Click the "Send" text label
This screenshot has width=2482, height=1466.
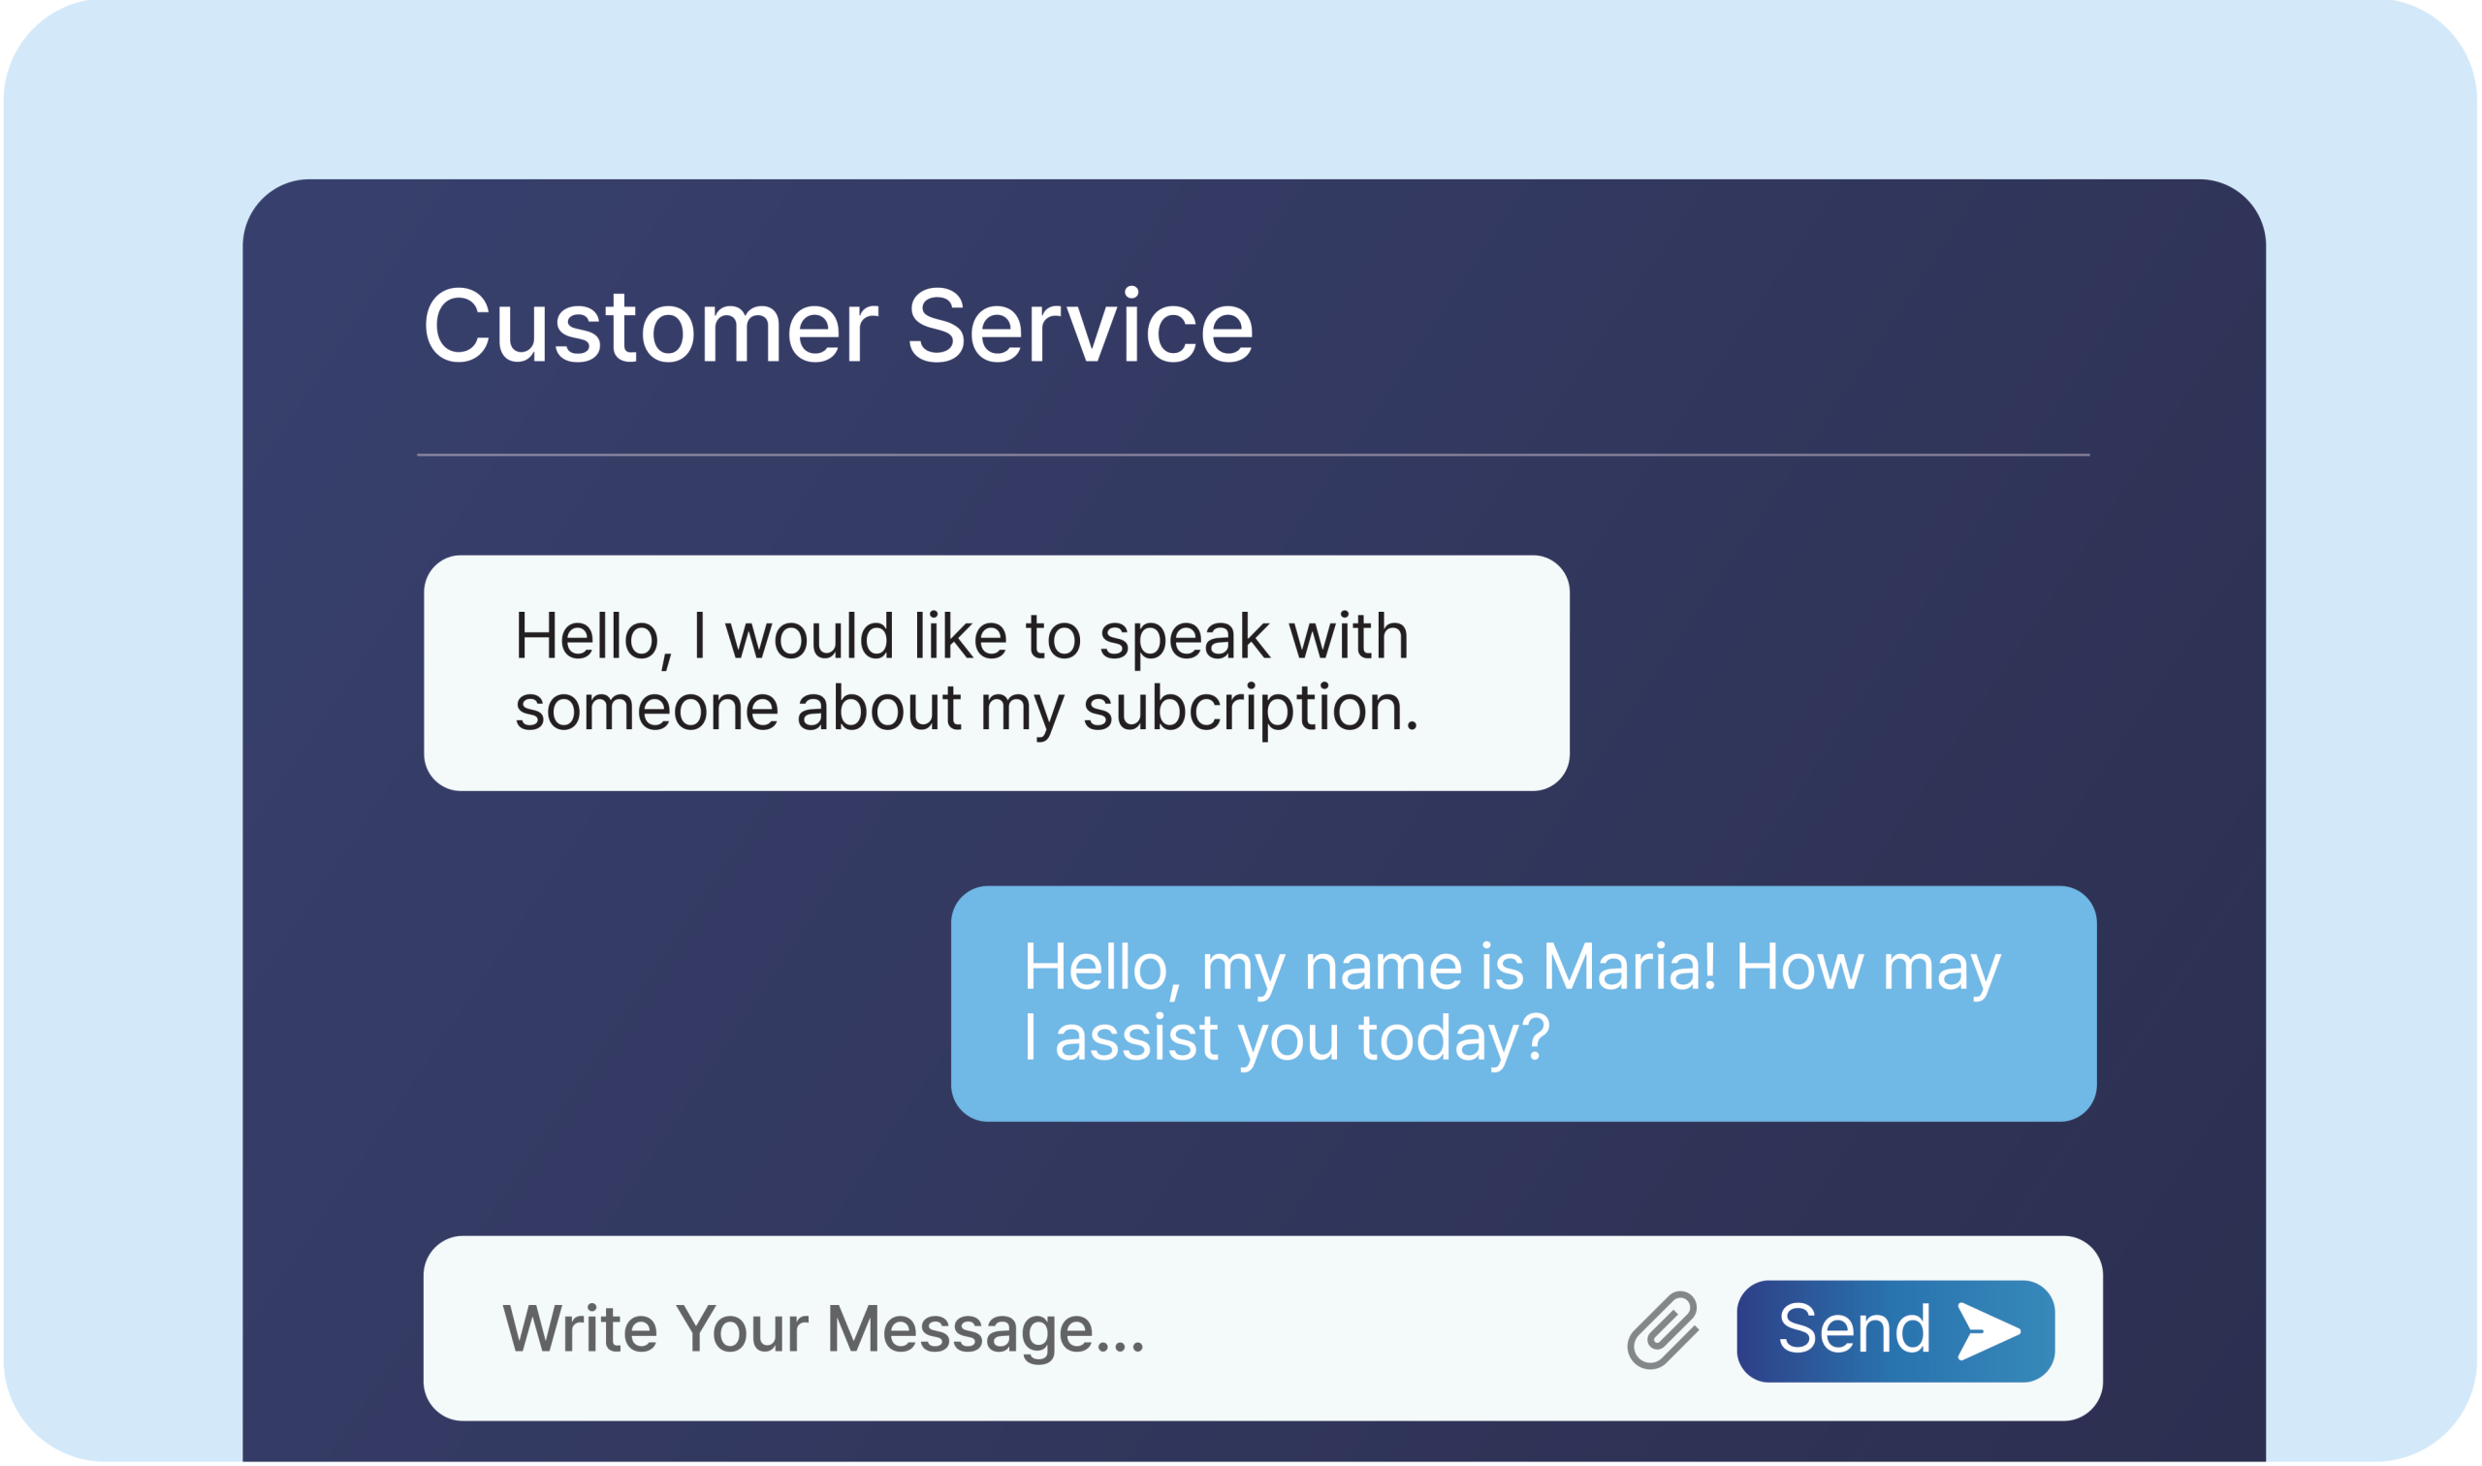click(x=1855, y=1328)
